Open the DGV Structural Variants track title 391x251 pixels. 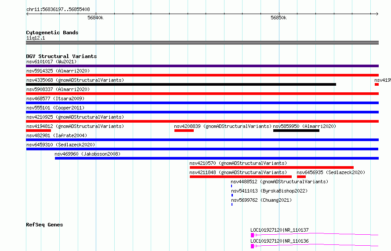pyautogui.click(x=62, y=56)
